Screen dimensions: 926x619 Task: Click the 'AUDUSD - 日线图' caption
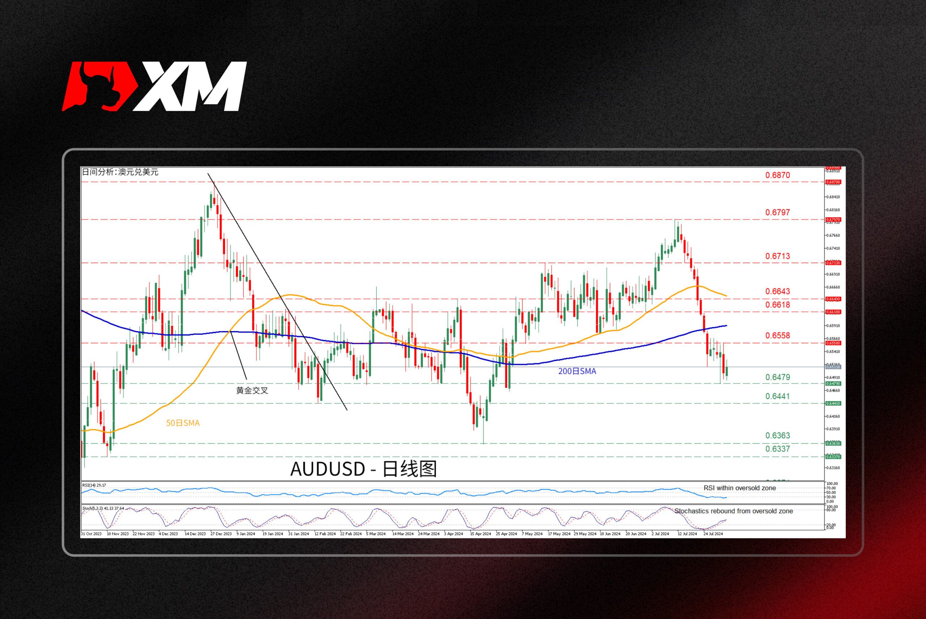pos(364,469)
